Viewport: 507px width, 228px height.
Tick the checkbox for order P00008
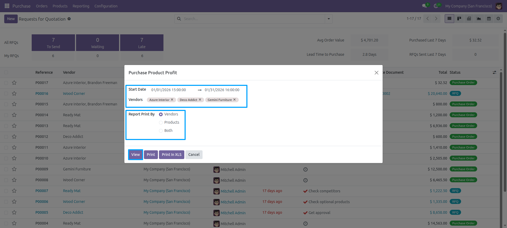[x=6, y=180]
